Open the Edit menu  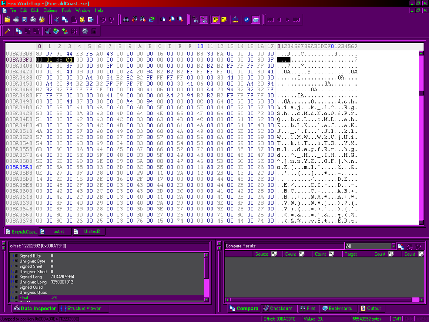click(x=23, y=10)
